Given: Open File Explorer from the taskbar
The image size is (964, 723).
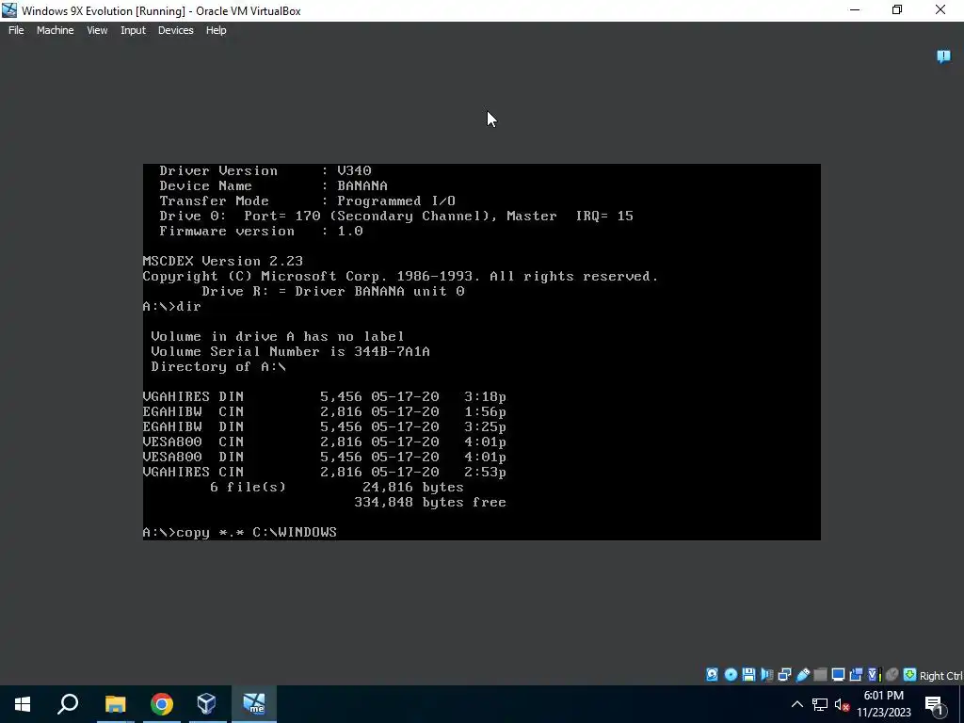Looking at the screenshot, I should [x=115, y=704].
